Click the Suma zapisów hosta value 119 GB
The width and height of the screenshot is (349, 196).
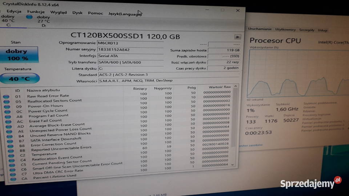(224, 50)
